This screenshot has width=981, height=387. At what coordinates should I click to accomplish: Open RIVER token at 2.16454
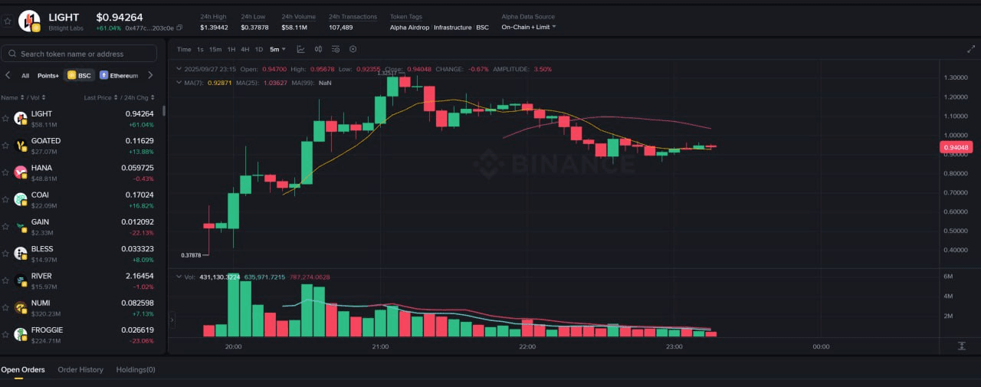[x=83, y=280]
